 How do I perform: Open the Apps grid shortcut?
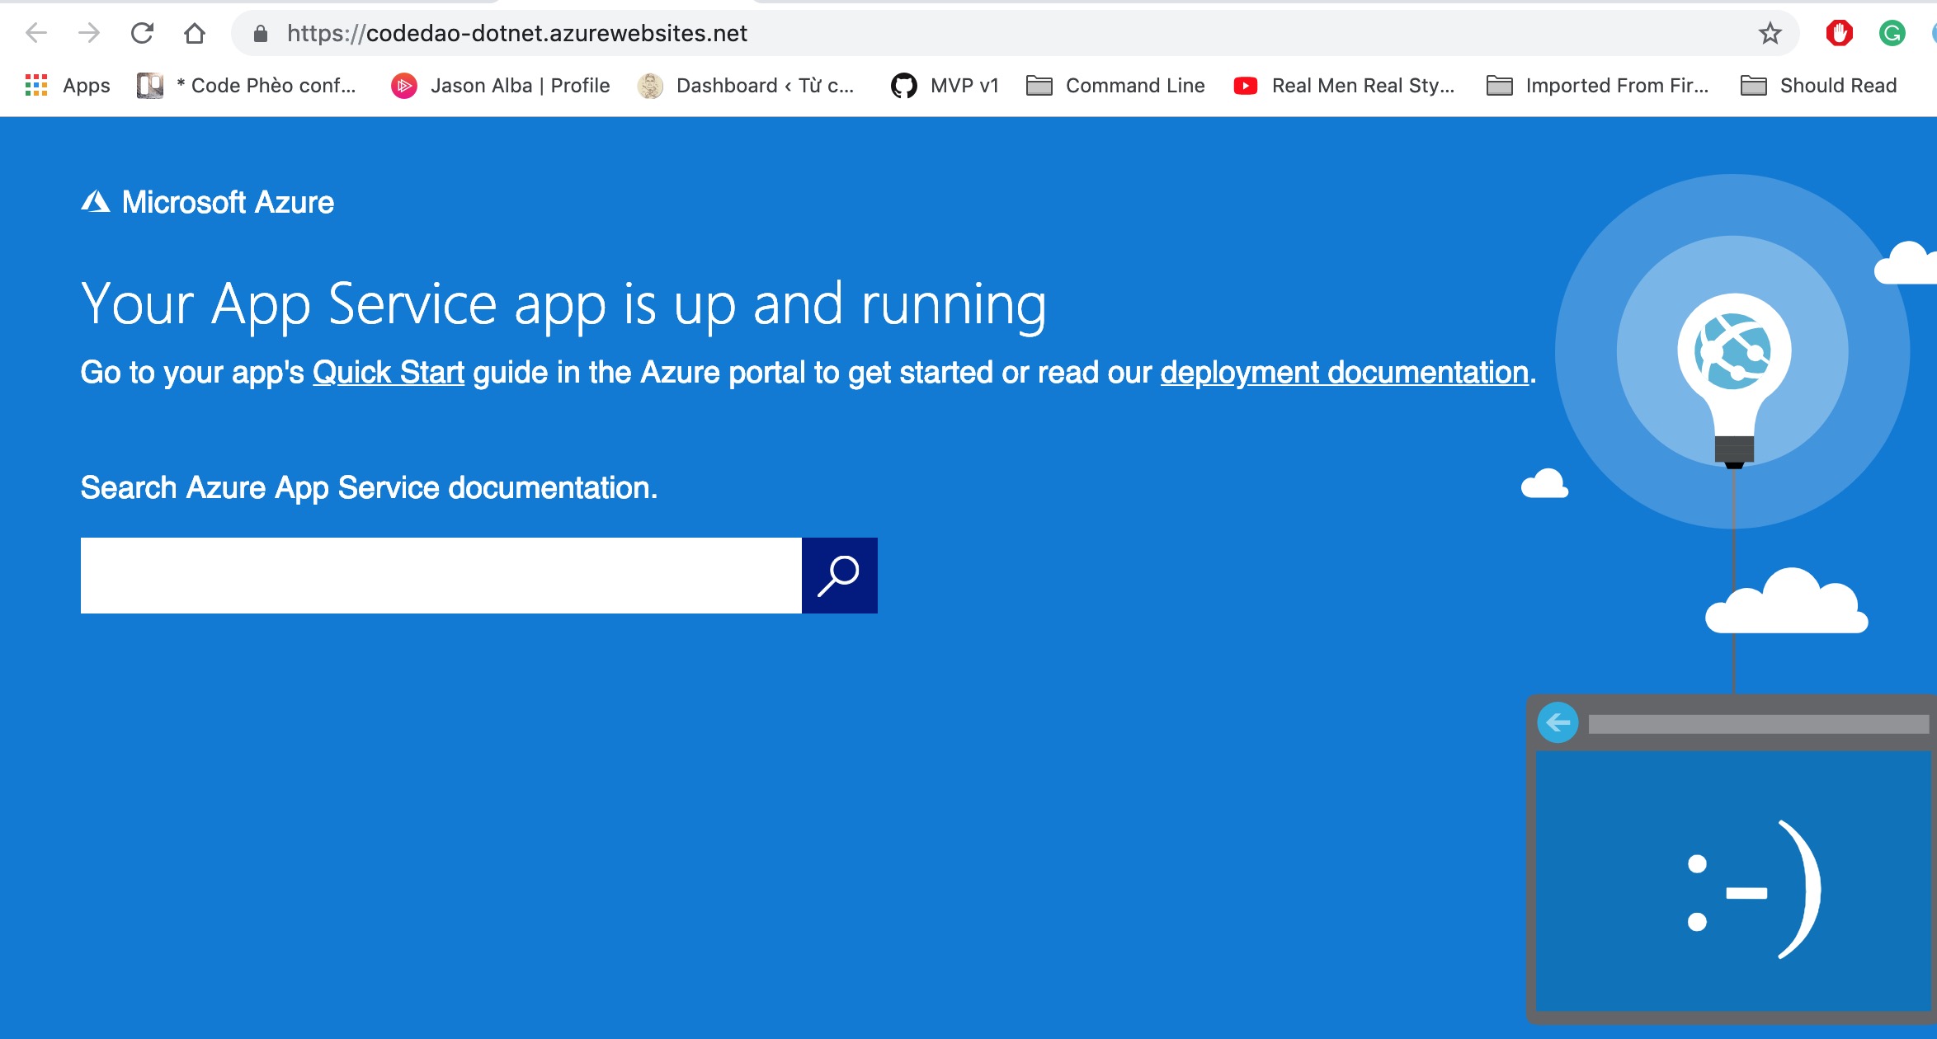68,86
